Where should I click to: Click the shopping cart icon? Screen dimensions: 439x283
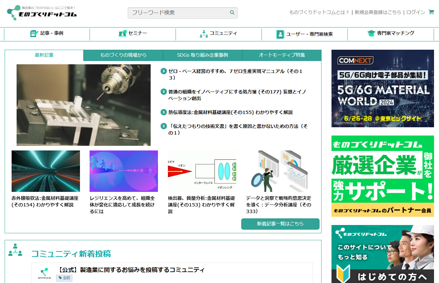click(x=431, y=12)
